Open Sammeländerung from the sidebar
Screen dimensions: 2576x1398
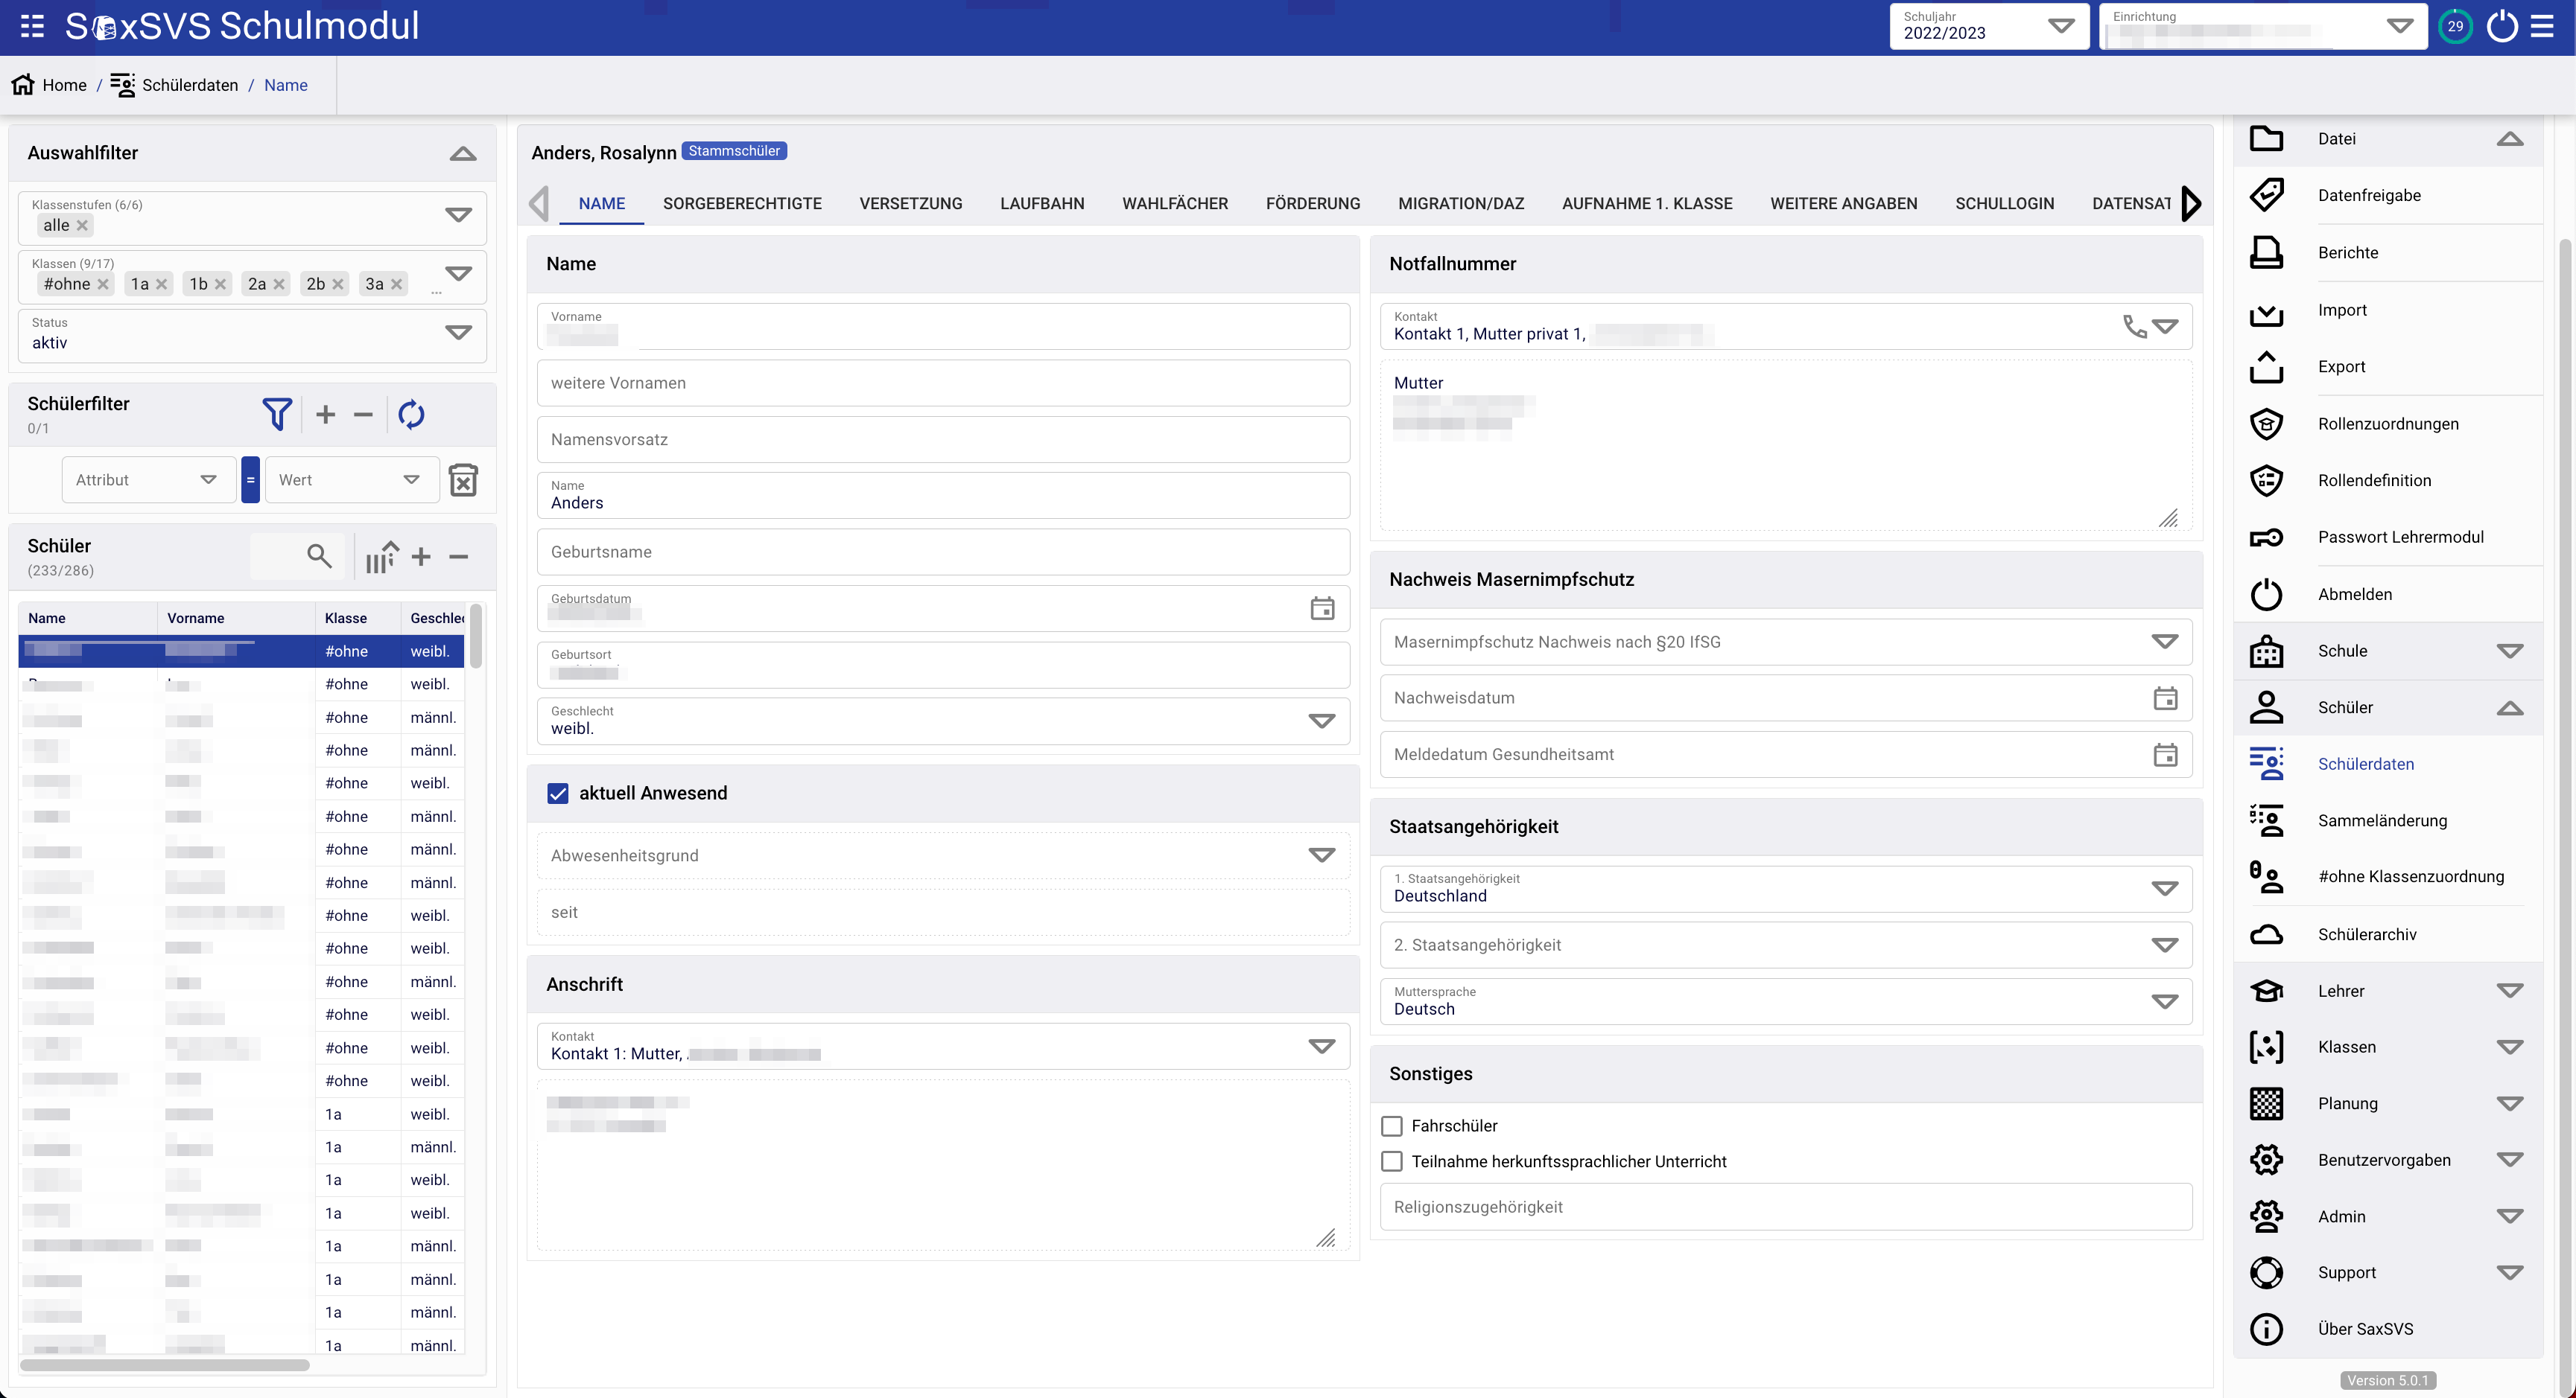click(x=2382, y=820)
